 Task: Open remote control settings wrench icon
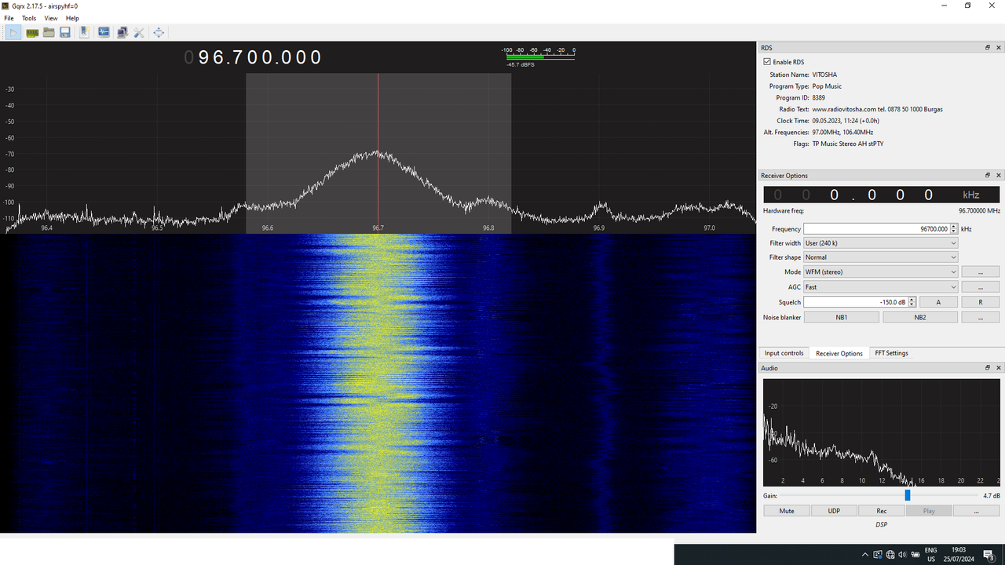click(x=139, y=32)
